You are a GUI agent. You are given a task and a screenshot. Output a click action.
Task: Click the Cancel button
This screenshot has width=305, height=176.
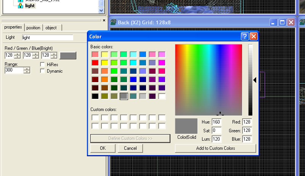click(x=130, y=148)
